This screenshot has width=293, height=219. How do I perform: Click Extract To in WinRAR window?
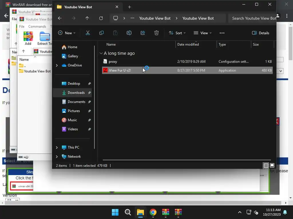point(44,38)
